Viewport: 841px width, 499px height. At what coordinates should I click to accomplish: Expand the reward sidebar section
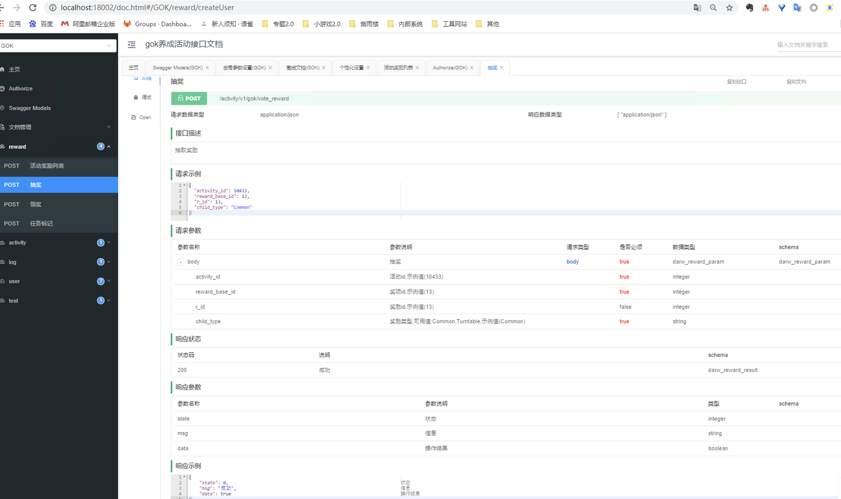click(109, 146)
